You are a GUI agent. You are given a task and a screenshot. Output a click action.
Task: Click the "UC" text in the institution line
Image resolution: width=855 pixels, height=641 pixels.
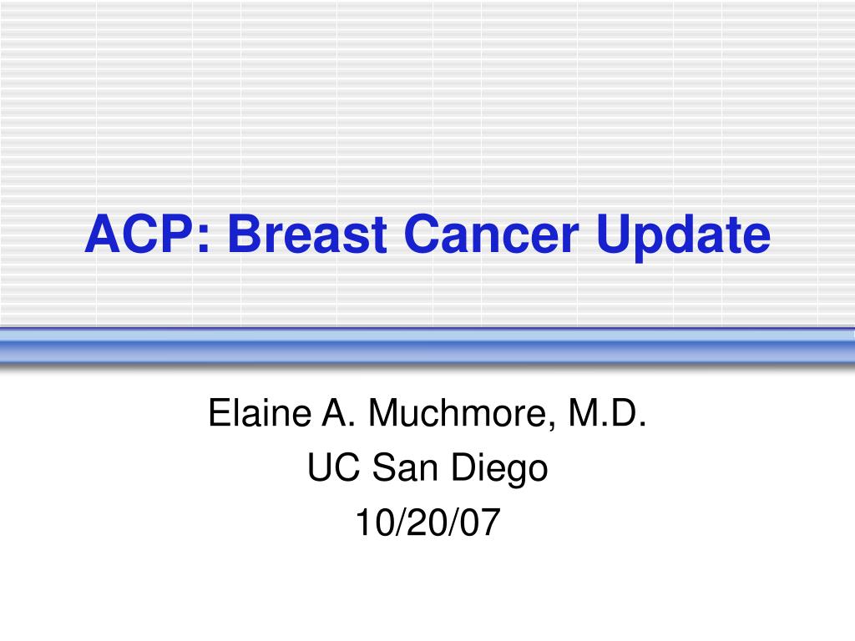tap(334, 467)
